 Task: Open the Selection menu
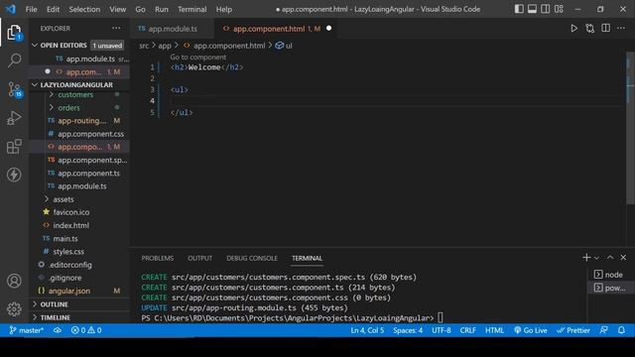pyautogui.click(x=84, y=9)
